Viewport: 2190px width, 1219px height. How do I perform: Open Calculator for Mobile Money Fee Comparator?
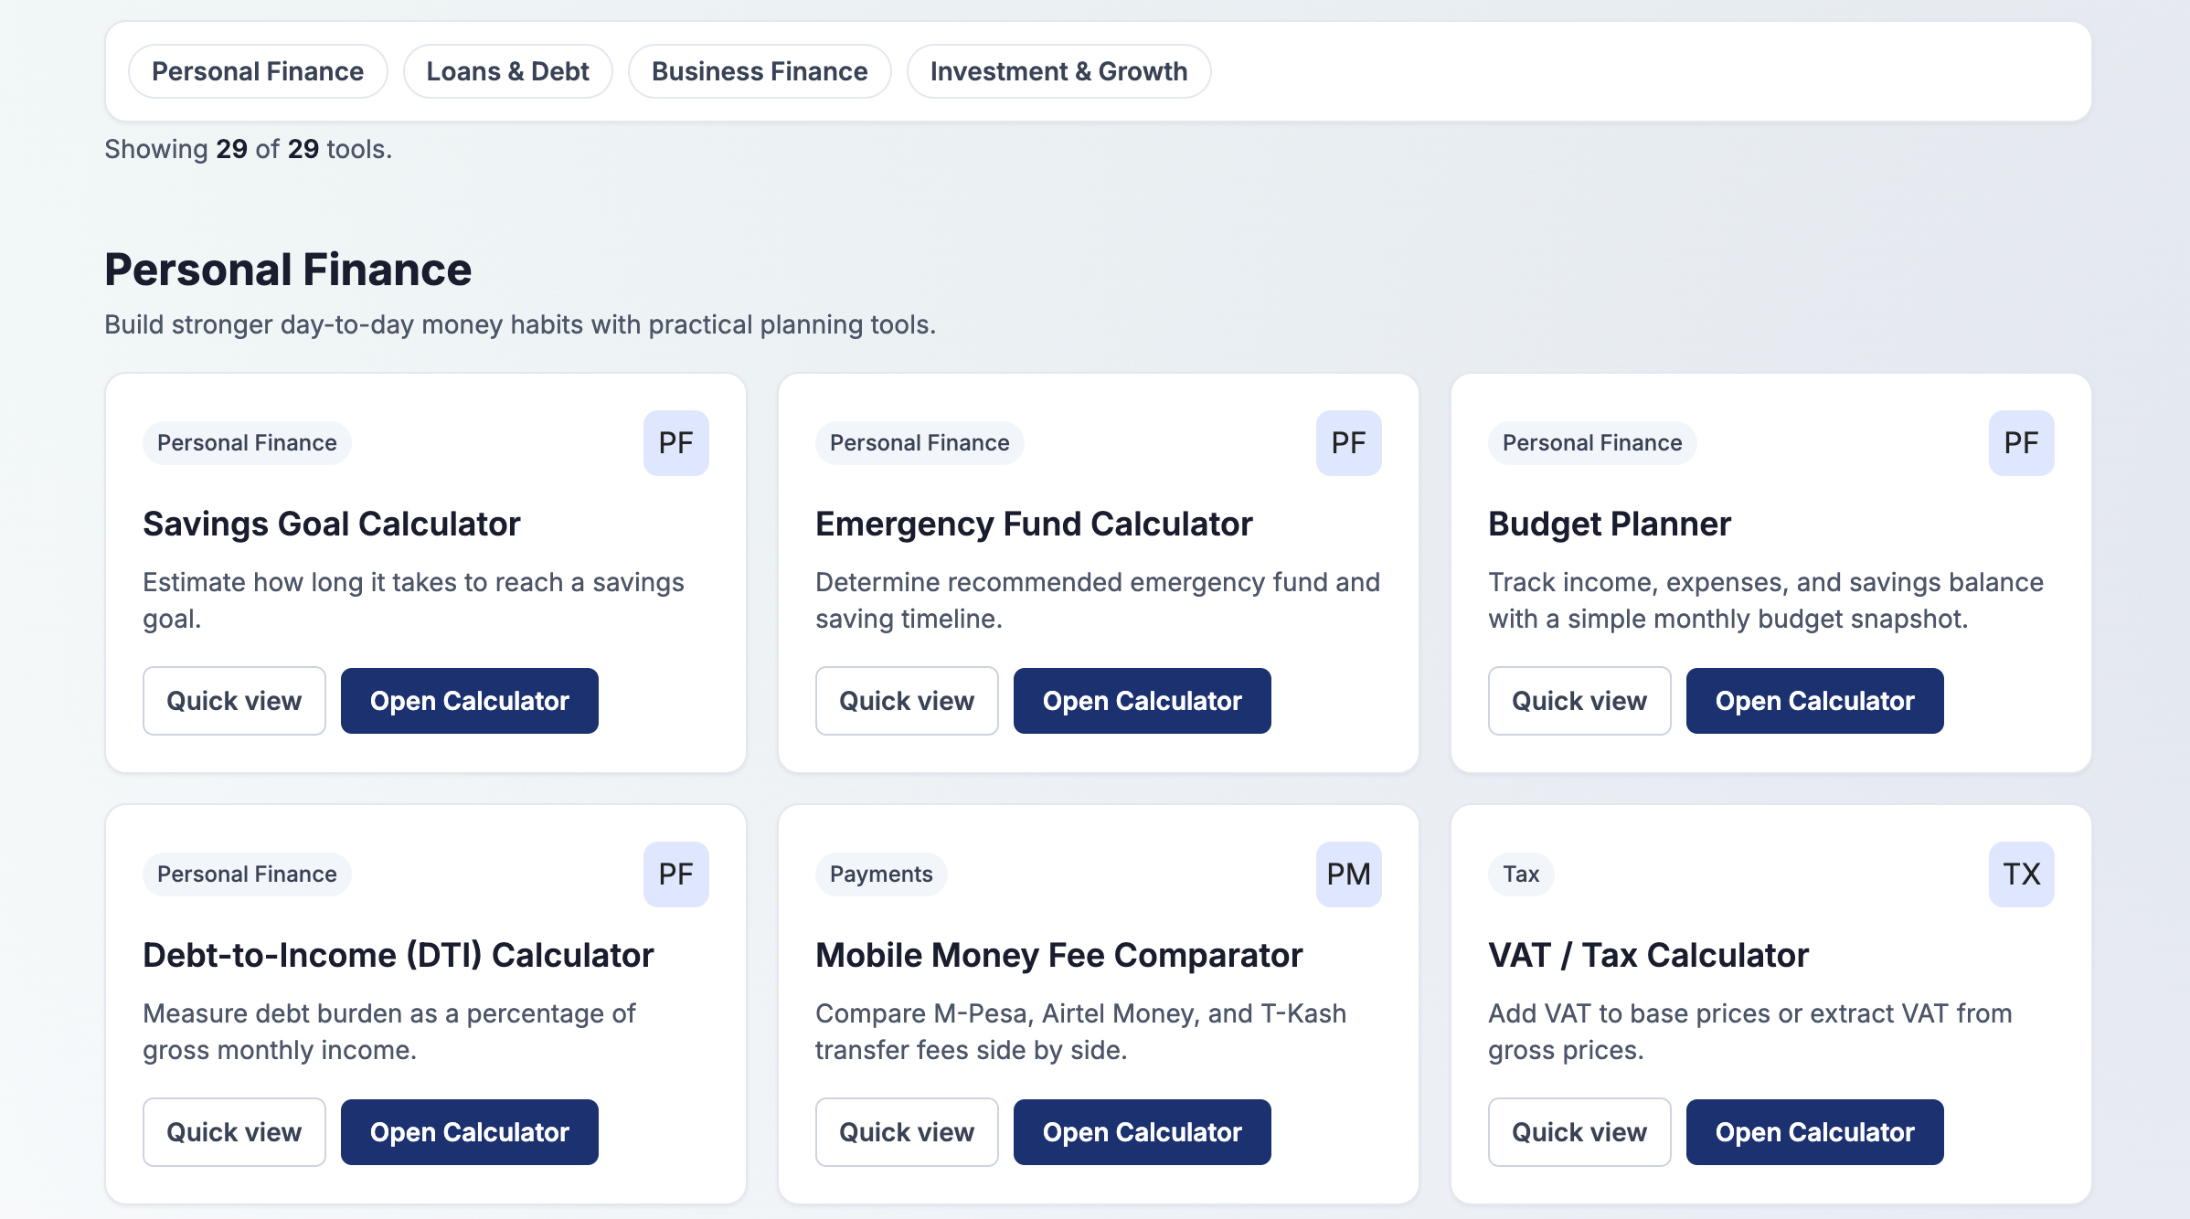[x=1142, y=1132]
